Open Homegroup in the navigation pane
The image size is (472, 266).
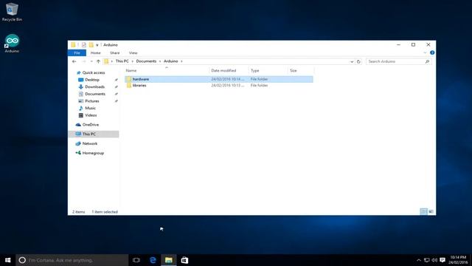pos(93,153)
